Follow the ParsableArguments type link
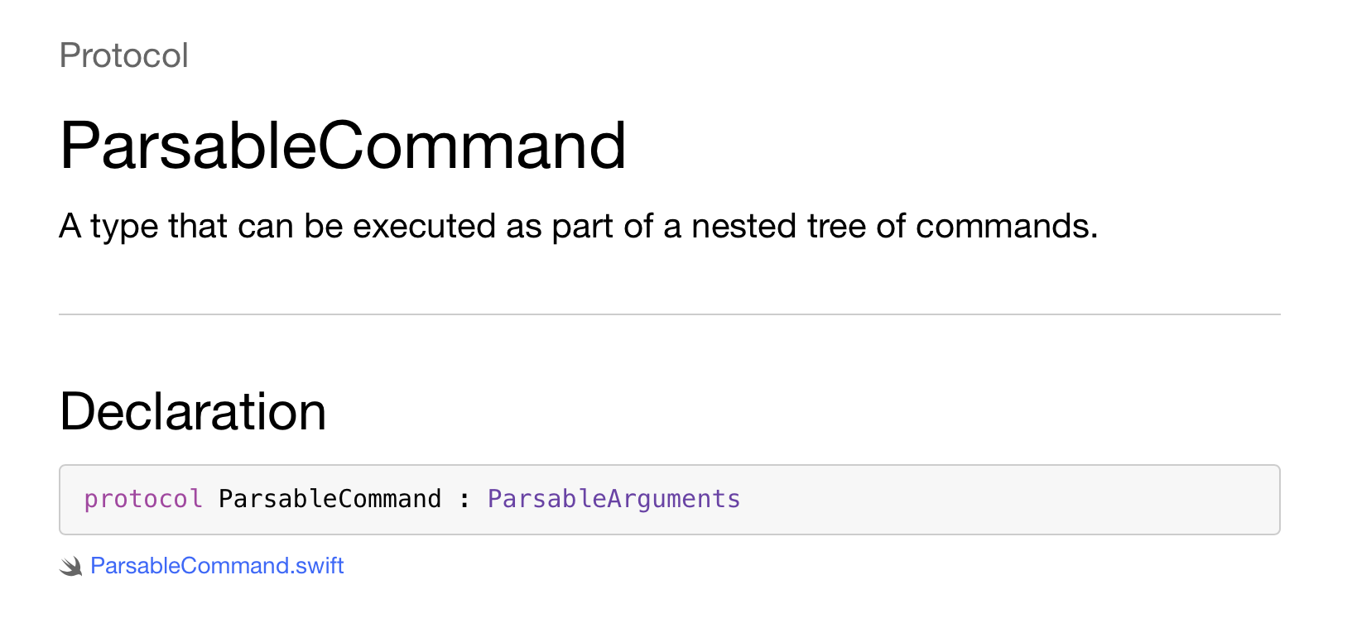Image resolution: width=1352 pixels, height=623 pixels. [x=613, y=499]
